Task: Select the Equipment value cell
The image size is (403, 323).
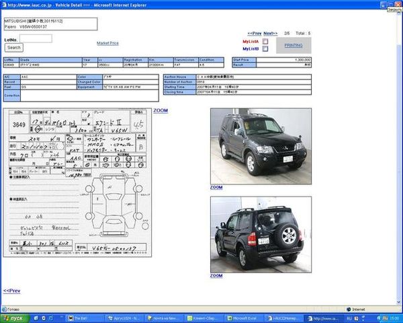Action: [x=130, y=87]
